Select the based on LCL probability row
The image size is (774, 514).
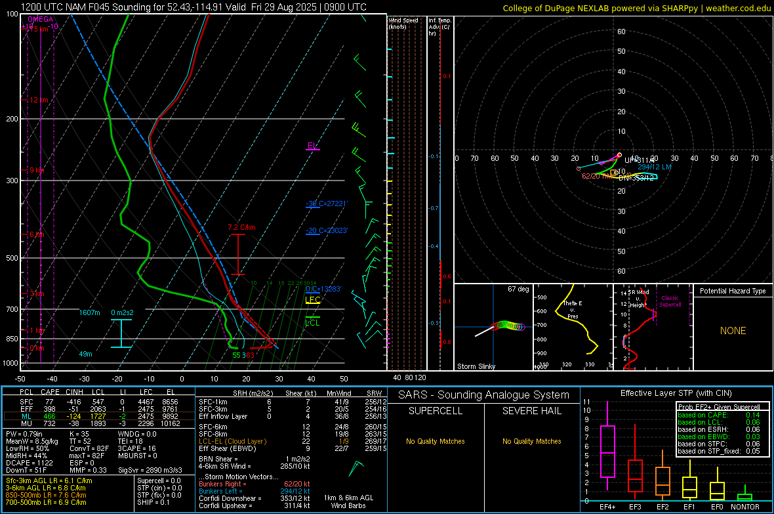click(x=719, y=422)
